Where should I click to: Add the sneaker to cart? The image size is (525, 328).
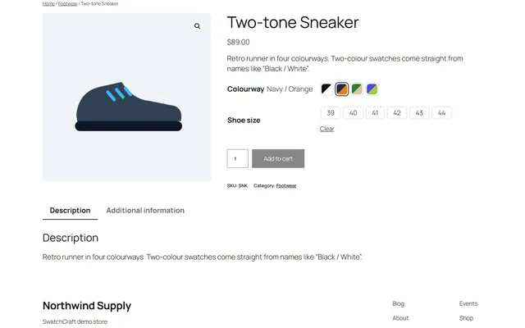pyautogui.click(x=278, y=158)
